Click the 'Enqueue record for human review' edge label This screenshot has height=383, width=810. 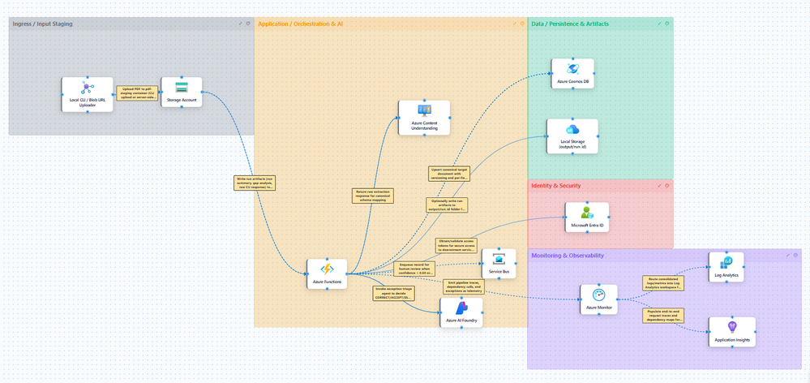(415, 269)
